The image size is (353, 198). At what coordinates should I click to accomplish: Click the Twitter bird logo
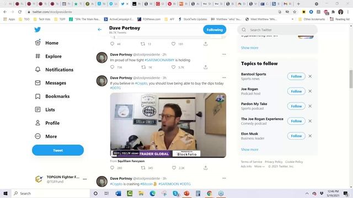(38, 29)
